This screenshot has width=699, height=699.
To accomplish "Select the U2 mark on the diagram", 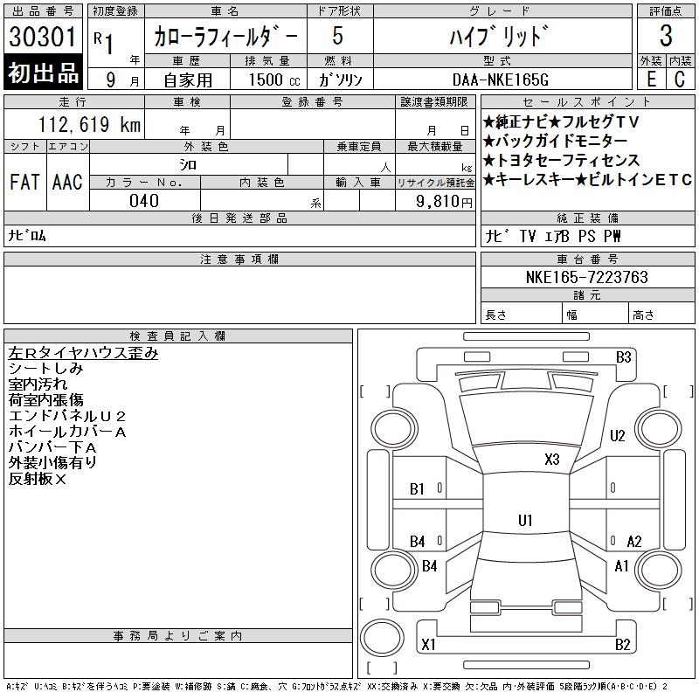I will [618, 435].
